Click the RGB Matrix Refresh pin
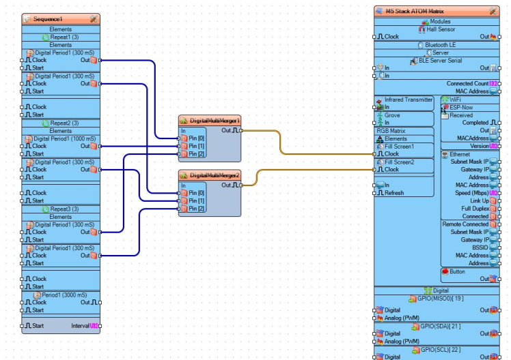The height and width of the screenshot is (360, 511). (376, 193)
